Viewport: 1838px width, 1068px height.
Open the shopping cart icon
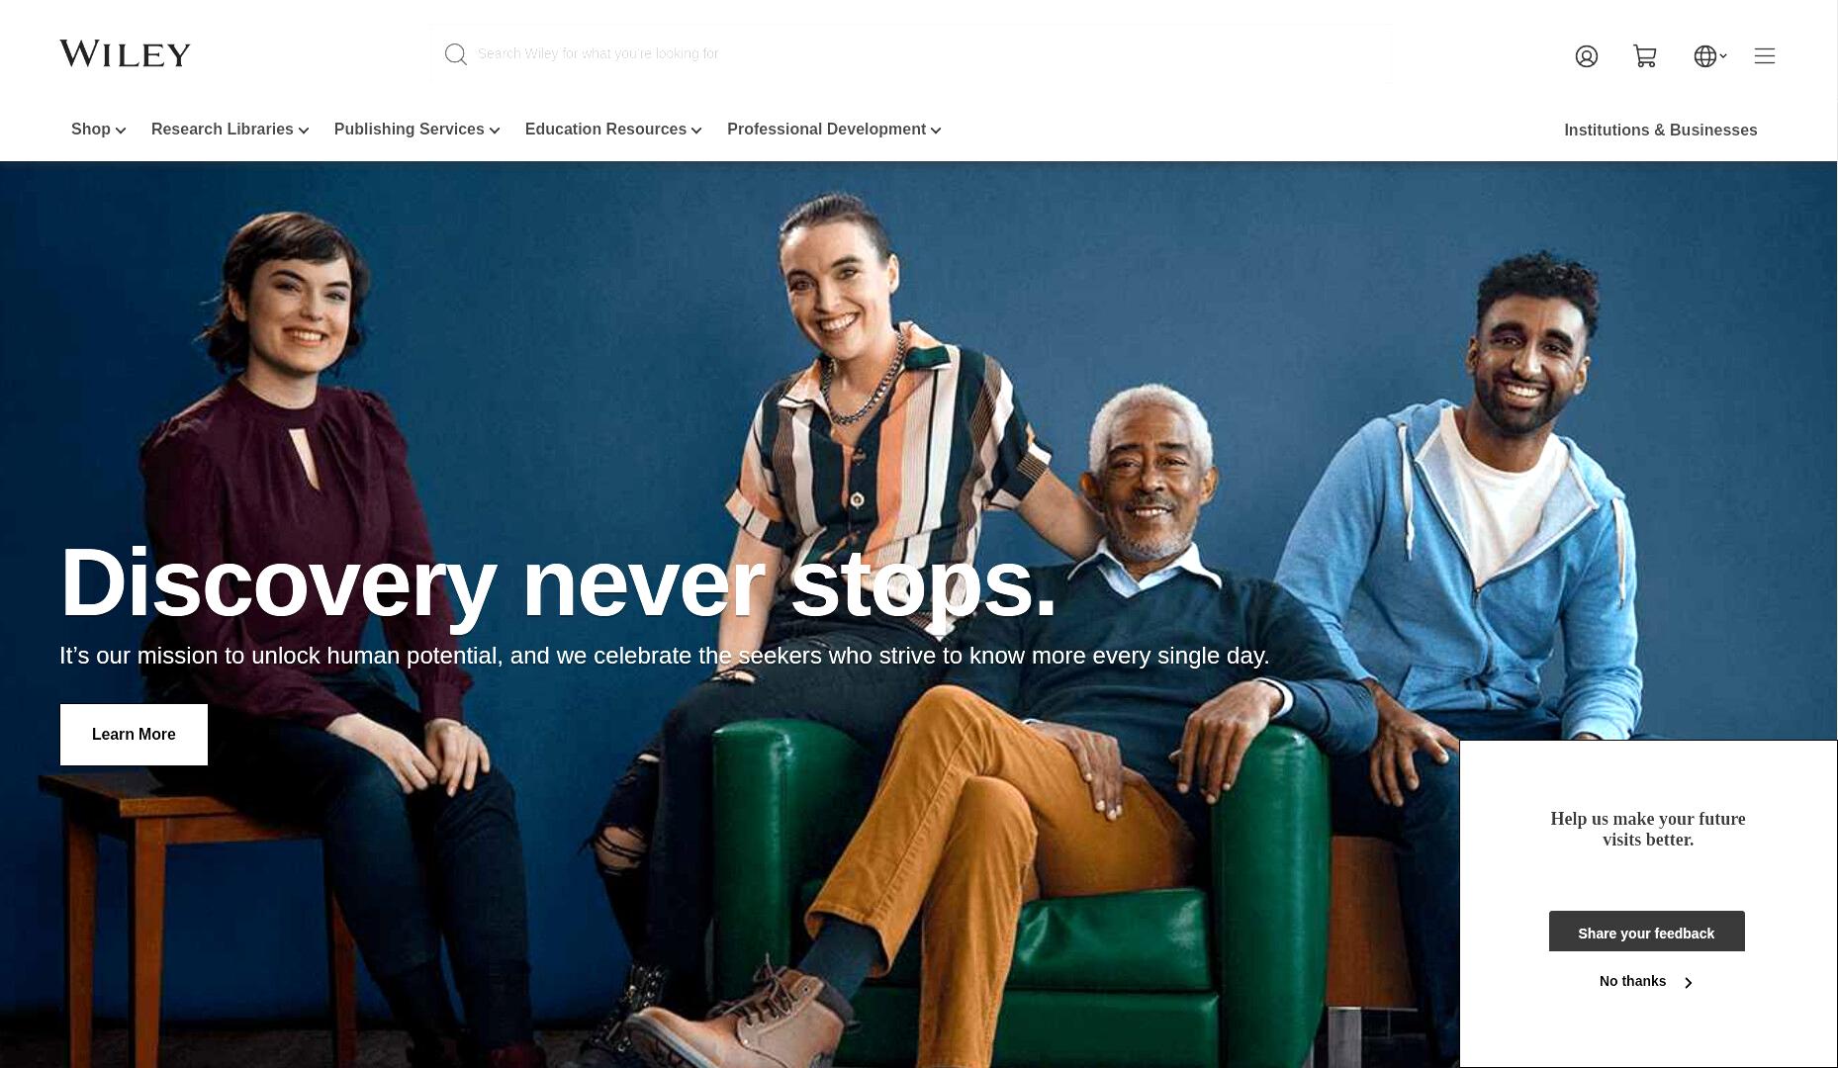(1645, 56)
